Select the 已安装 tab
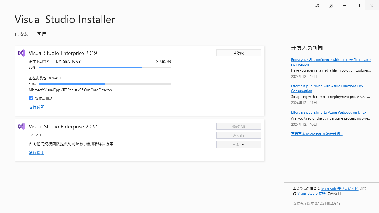379x213 pixels. (22, 34)
